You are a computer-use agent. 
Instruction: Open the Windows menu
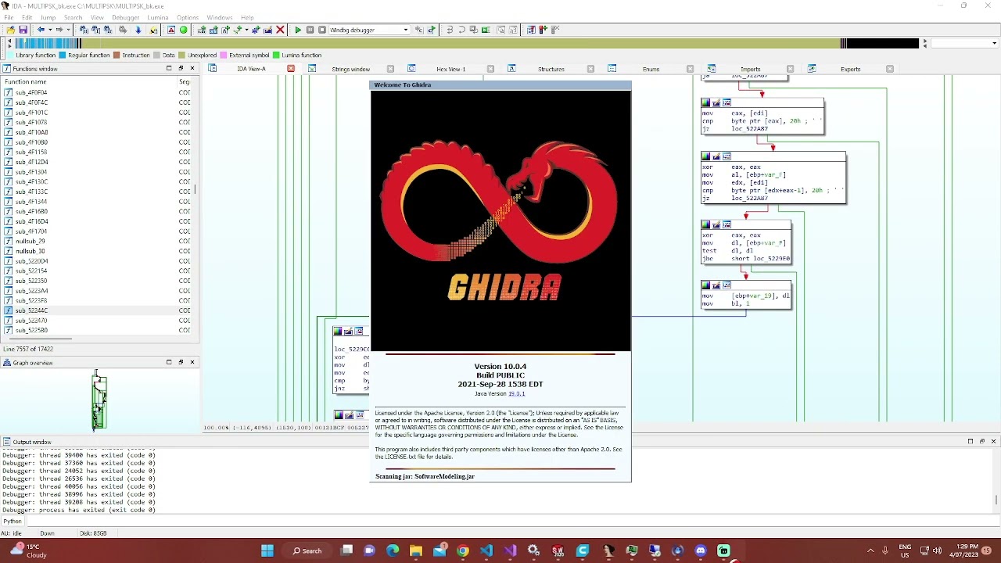coord(219,17)
